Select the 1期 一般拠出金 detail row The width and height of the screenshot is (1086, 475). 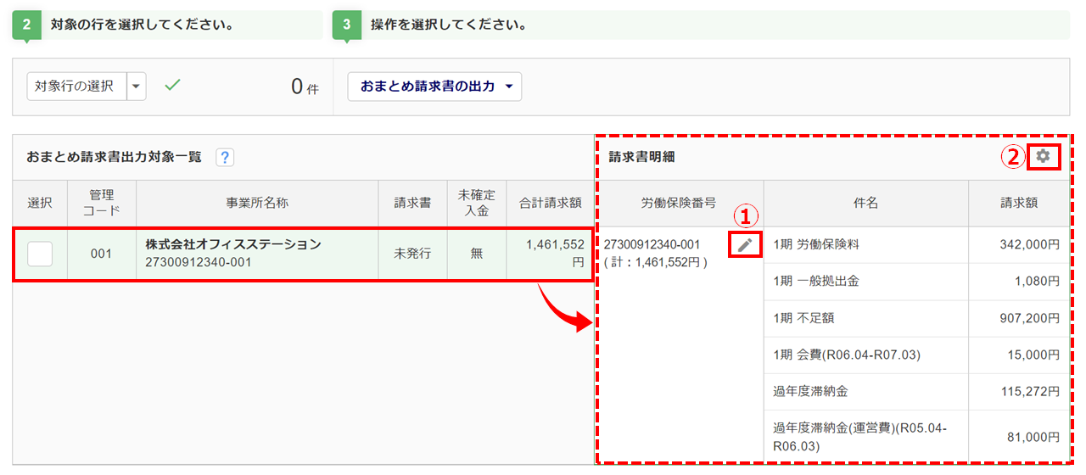[x=865, y=281]
